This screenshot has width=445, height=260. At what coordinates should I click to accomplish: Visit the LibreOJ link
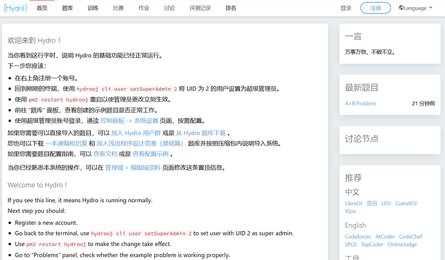[353, 203]
